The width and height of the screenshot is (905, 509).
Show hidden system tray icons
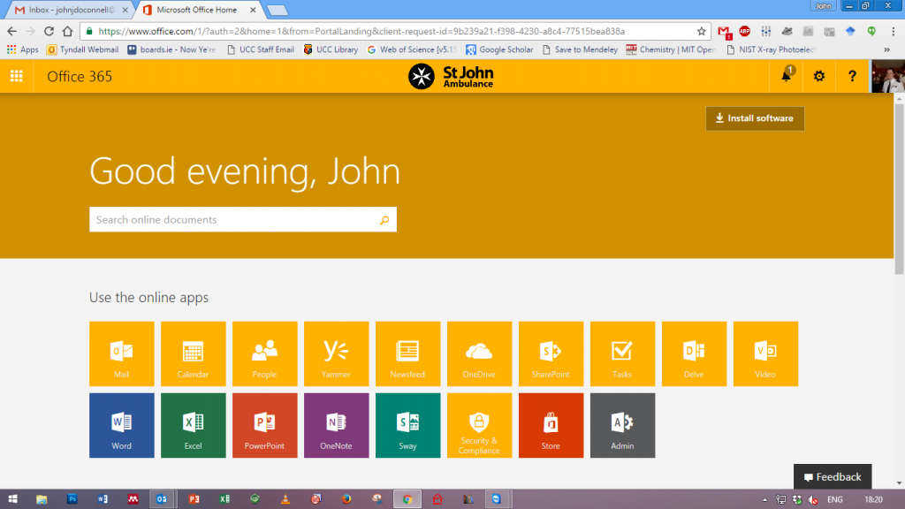click(764, 500)
